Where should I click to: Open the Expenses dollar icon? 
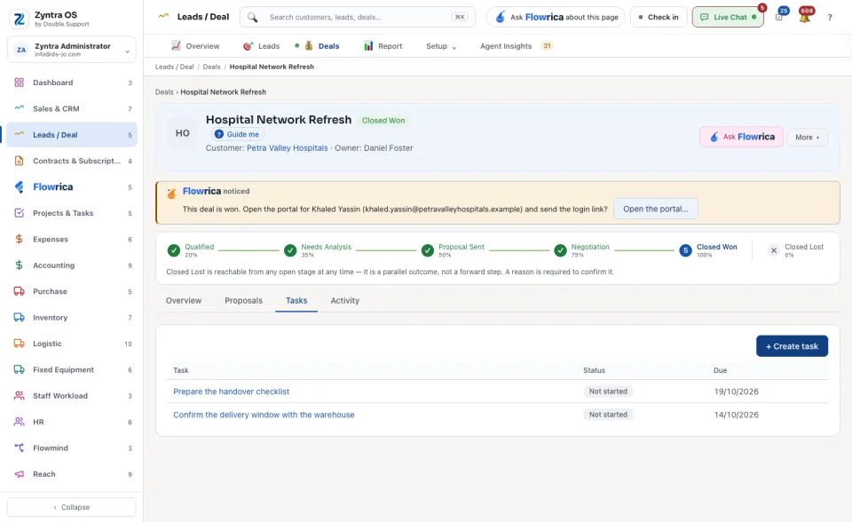tap(19, 240)
